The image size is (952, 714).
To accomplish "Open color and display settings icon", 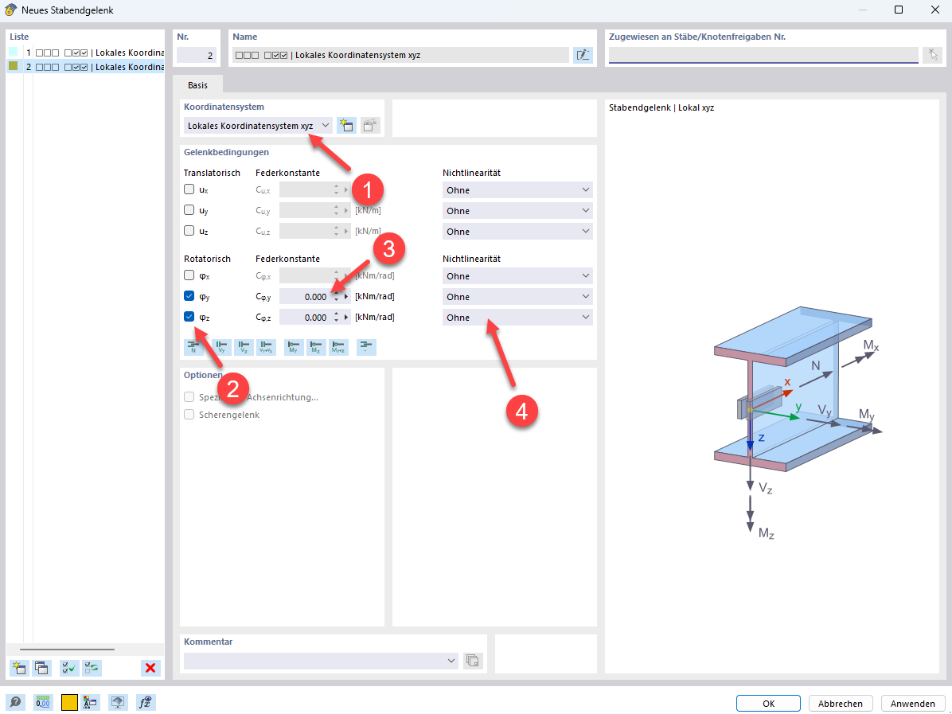I will pyautogui.click(x=91, y=703).
